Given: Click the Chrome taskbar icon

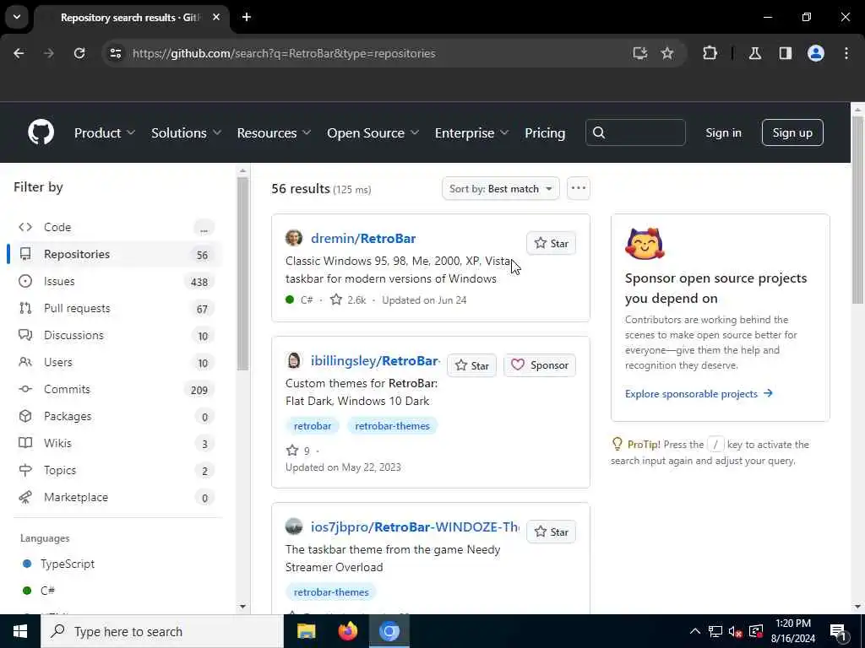Looking at the screenshot, I should 389,631.
